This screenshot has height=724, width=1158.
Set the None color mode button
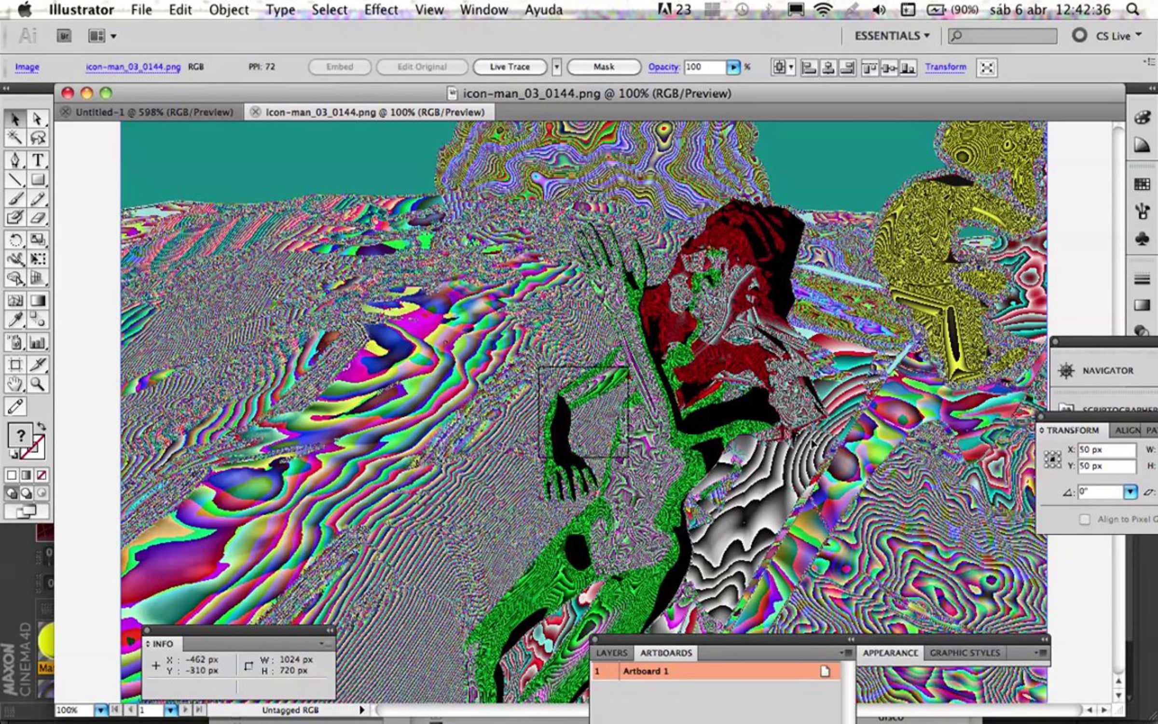click(x=41, y=475)
